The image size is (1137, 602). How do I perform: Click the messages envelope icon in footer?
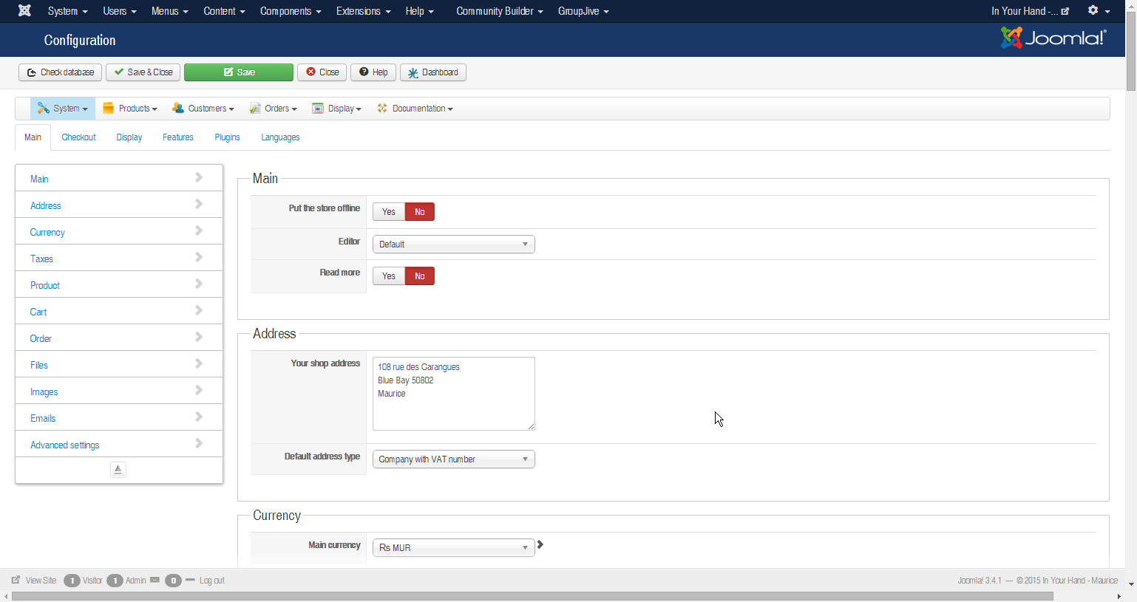point(155,580)
